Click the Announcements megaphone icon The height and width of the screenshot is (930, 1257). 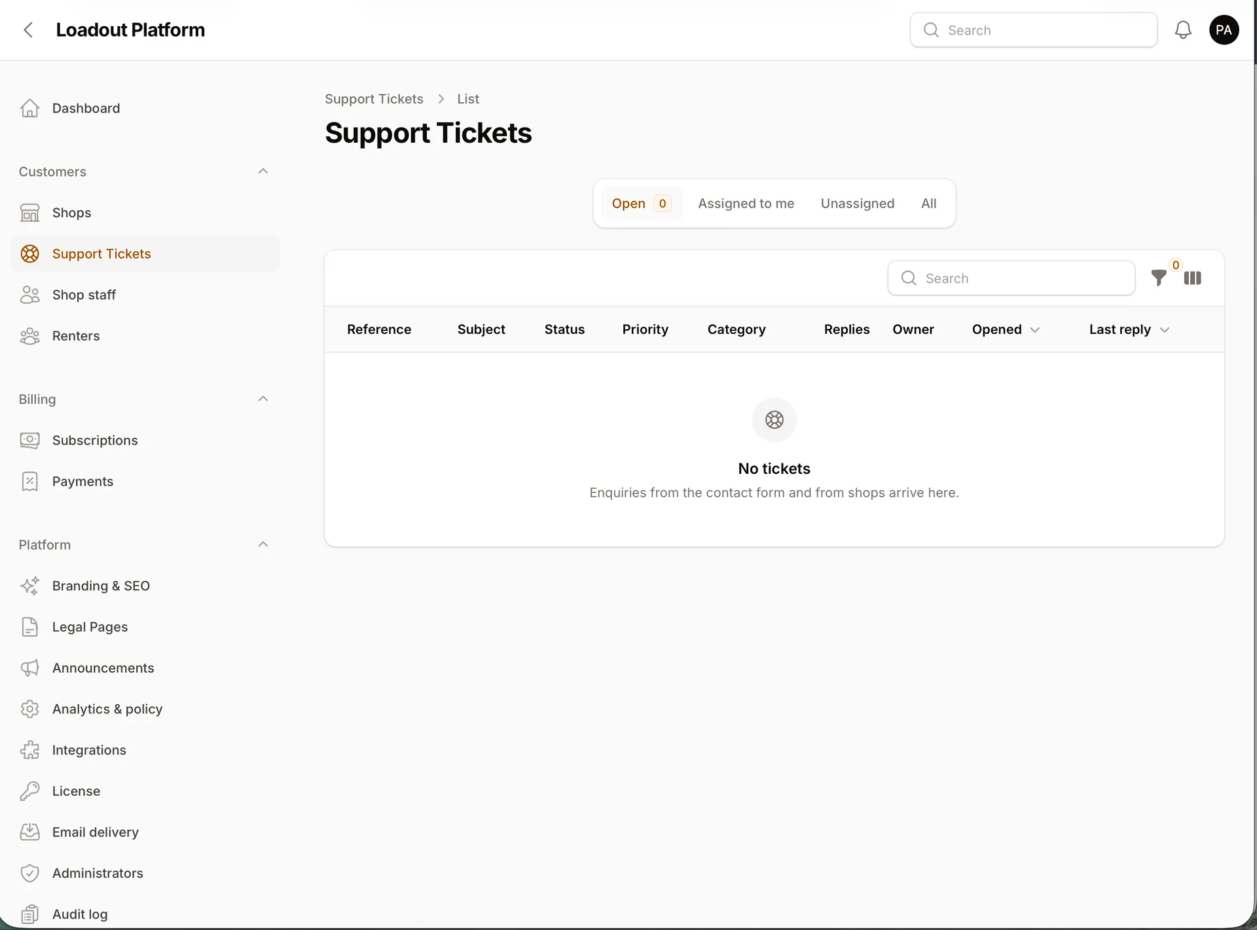click(29, 668)
